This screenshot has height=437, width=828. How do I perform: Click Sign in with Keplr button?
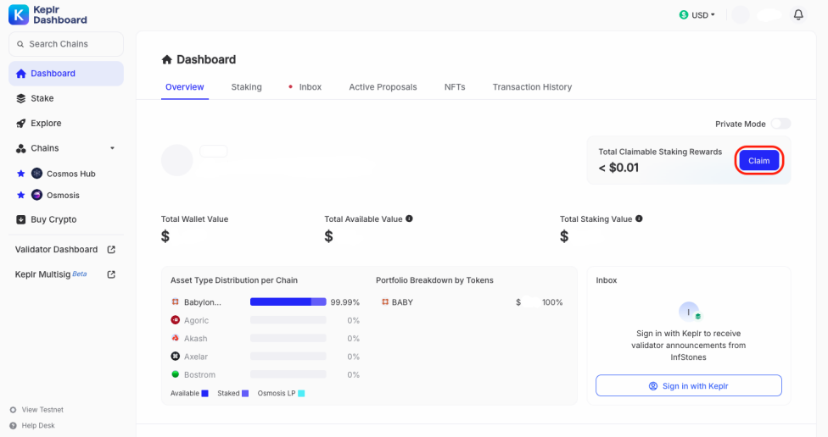689,386
